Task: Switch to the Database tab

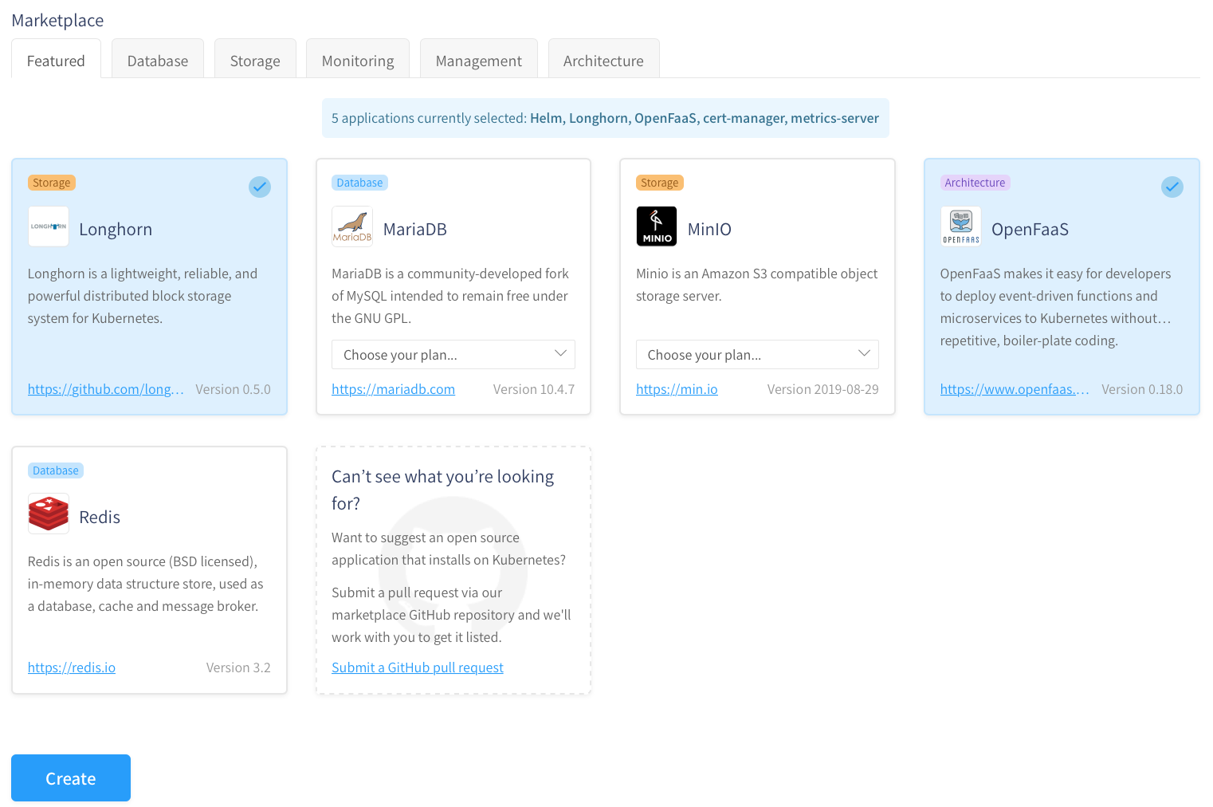Action: click(158, 61)
